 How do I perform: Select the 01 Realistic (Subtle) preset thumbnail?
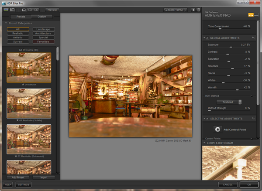(x=29, y=103)
